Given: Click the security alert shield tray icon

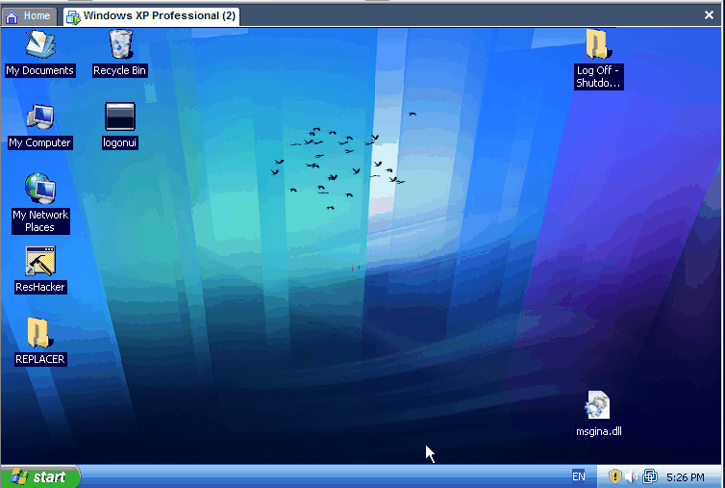Looking at the screenshot, I should click(x=614, y=476).
